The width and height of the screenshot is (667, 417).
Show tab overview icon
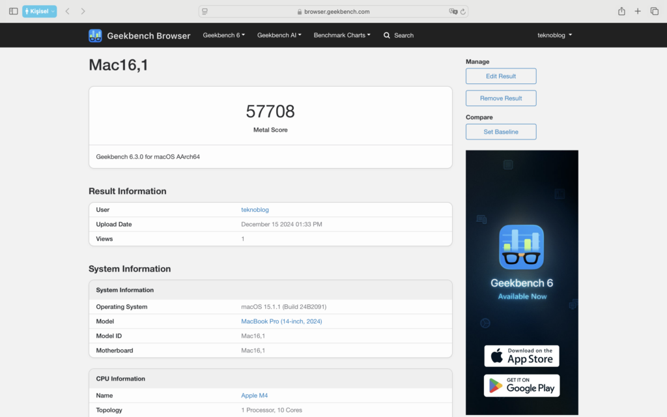click(x=655, y=11)
